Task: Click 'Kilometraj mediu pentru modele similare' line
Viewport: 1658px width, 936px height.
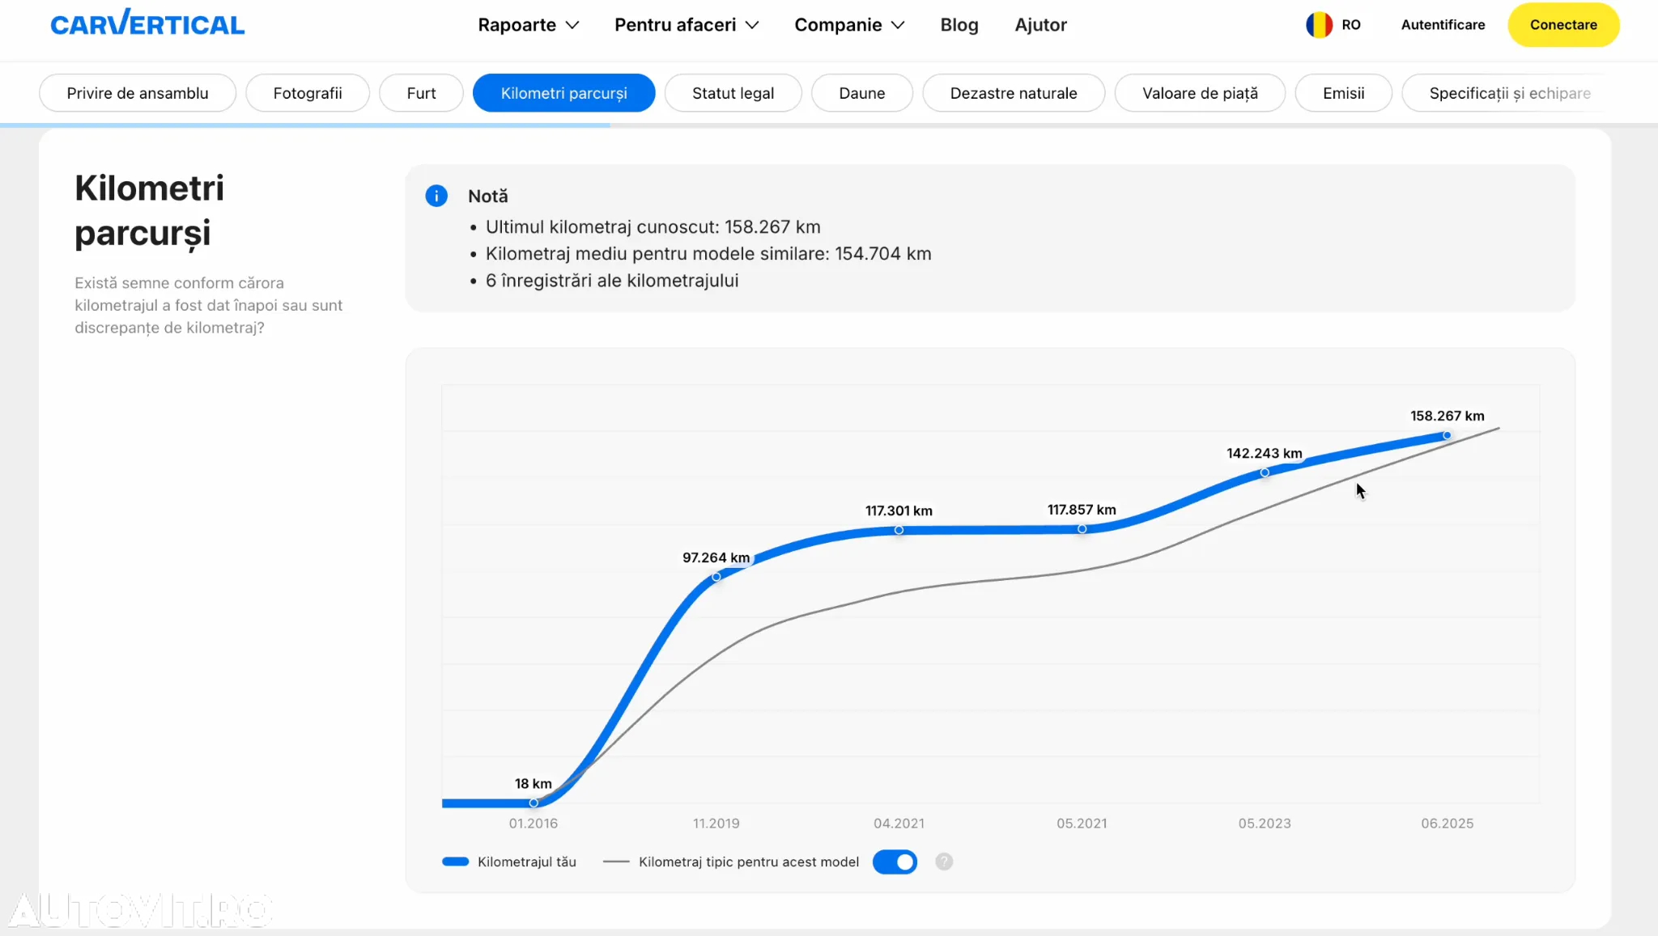Action: [708, 254]
